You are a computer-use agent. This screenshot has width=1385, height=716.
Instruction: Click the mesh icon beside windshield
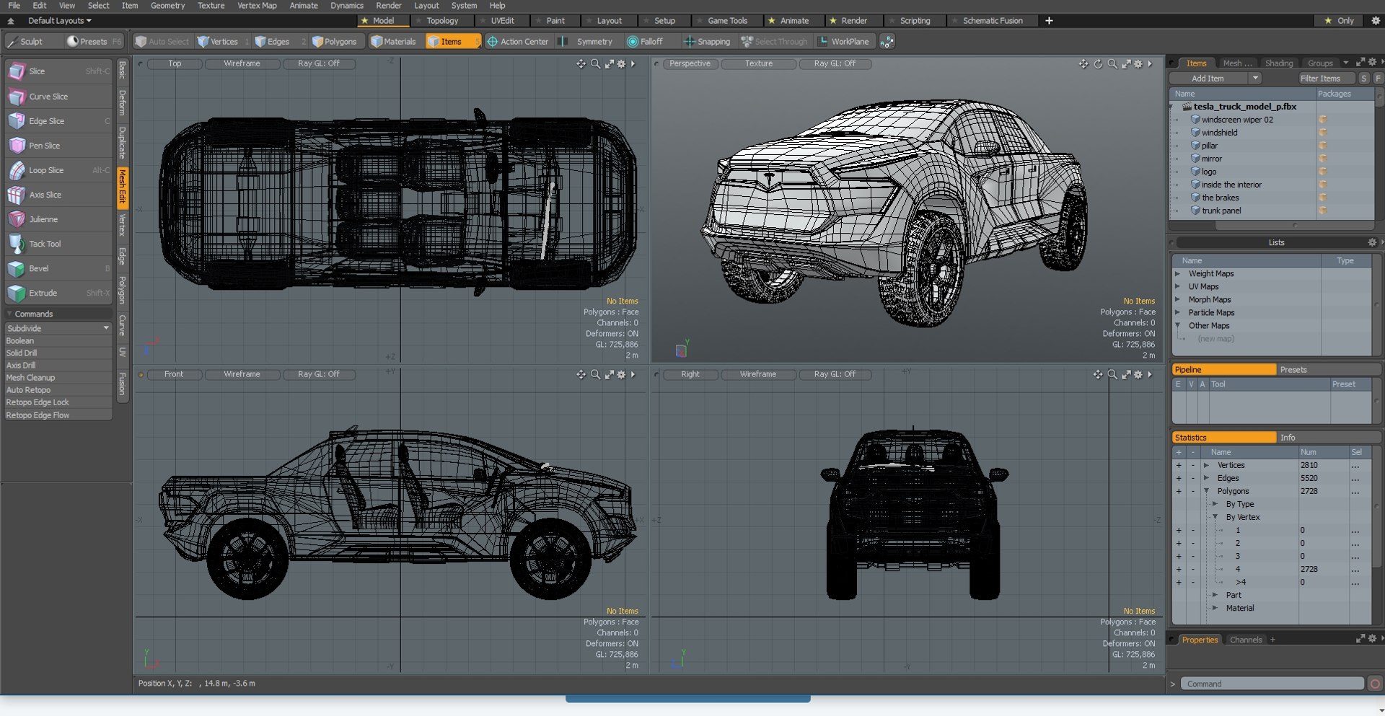click(x=1195, y=133)
